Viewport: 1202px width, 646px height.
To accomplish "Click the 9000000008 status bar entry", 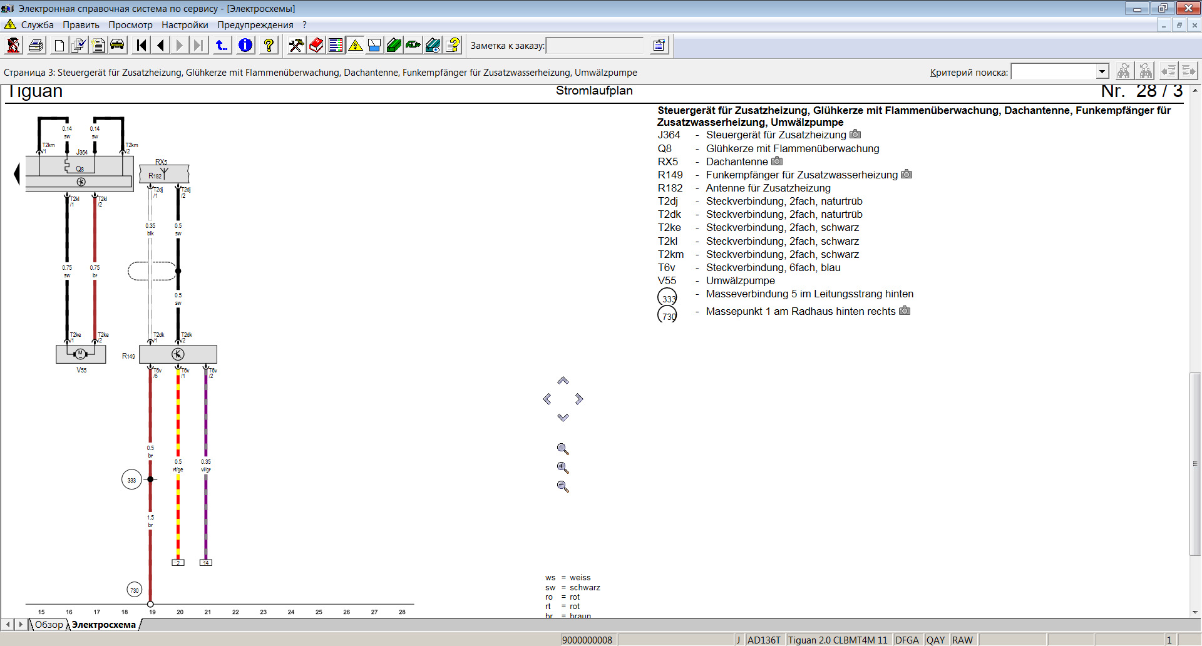I will point(587,640).
